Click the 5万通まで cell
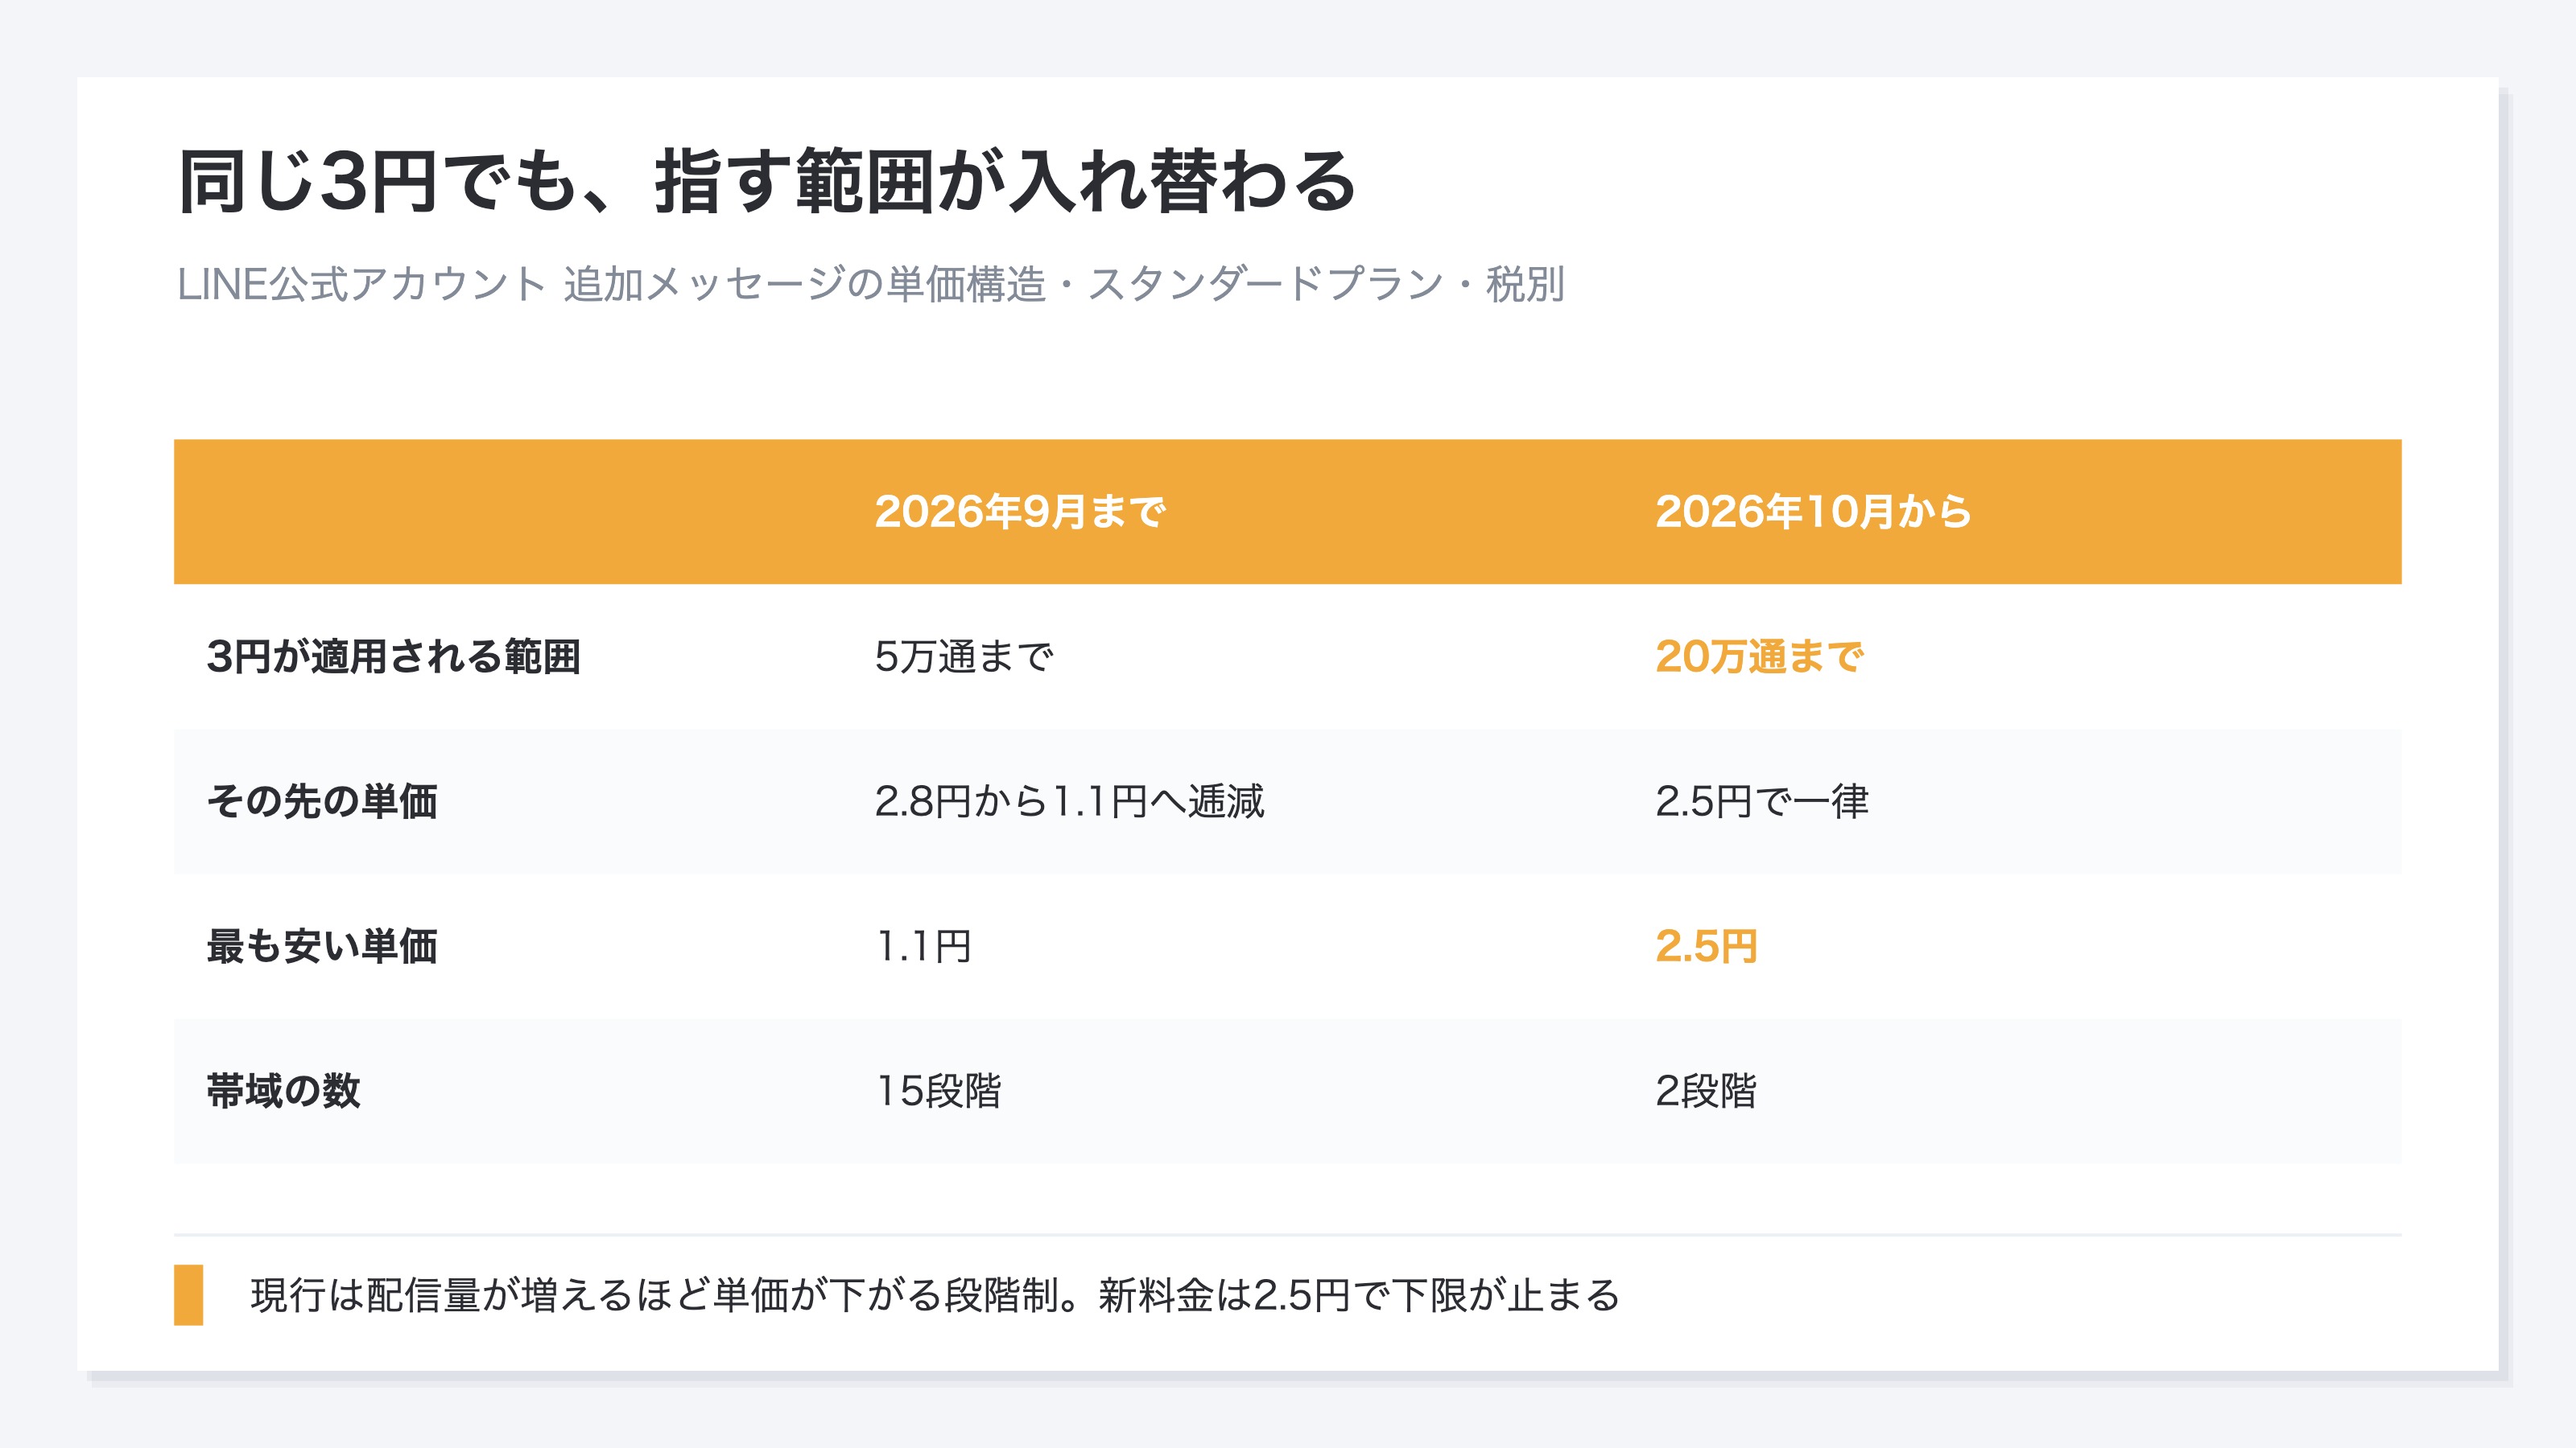 964,656
